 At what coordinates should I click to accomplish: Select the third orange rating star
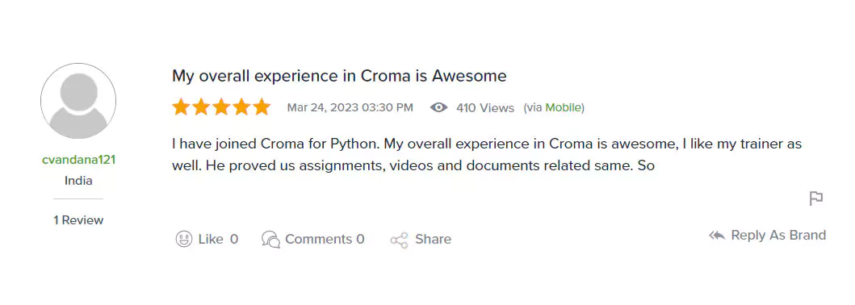click(x=221, y=107)
